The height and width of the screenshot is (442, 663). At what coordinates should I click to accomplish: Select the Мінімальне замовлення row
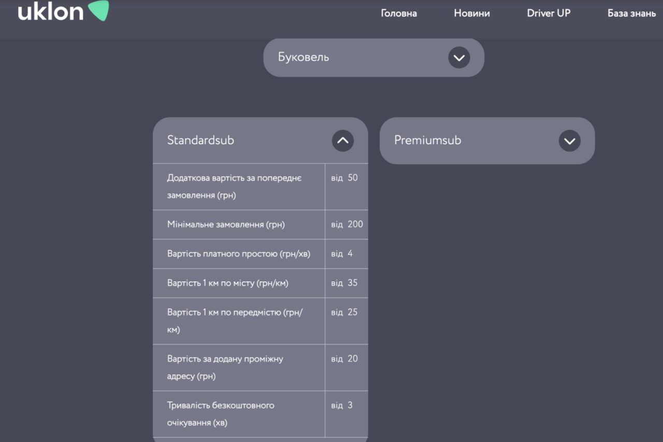pyautogui.click(x=226, y=224)
